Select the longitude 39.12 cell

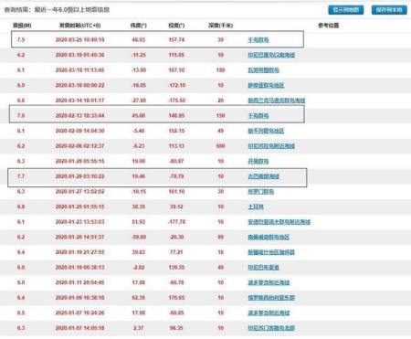point(176,207)
